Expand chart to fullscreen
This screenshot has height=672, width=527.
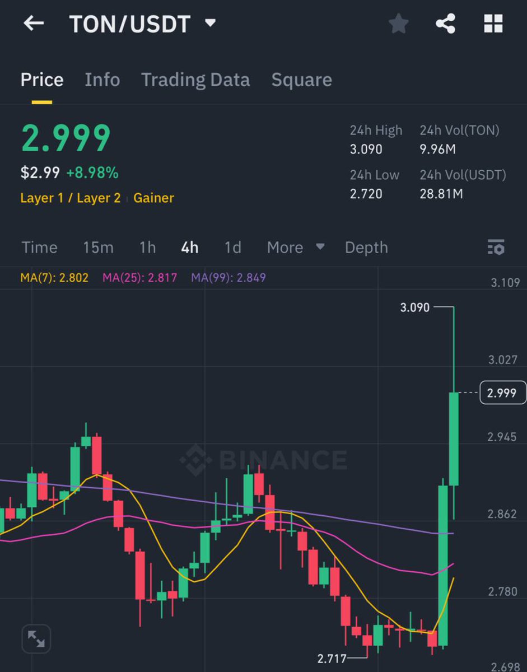(36, 638)
